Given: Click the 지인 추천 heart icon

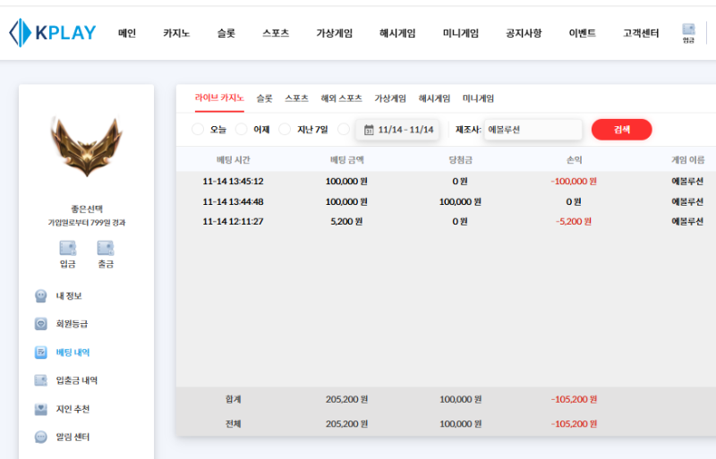Looking at the screenshot, I should (40, 409).
